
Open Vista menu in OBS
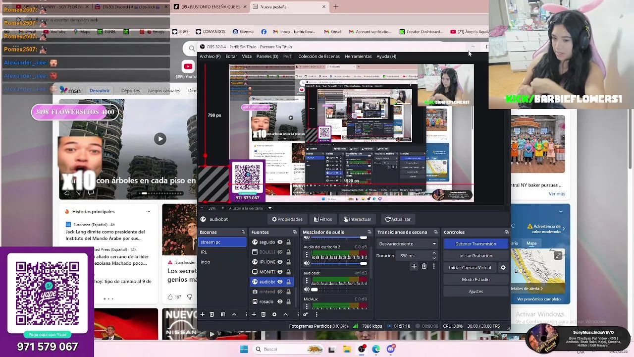pos(247,57)
